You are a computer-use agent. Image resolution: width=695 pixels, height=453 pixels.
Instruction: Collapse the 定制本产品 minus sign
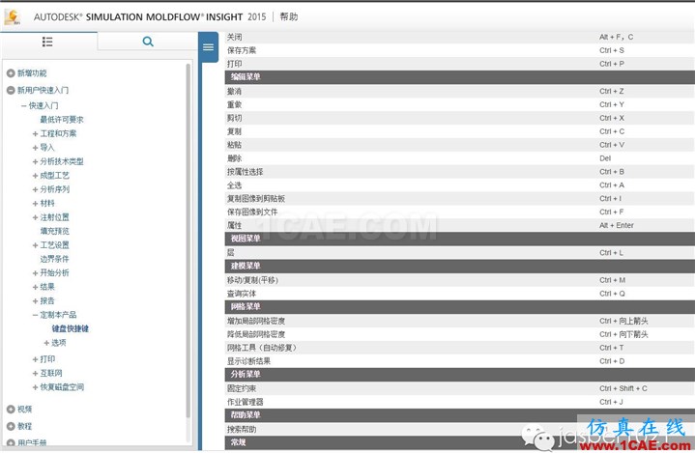35,315
